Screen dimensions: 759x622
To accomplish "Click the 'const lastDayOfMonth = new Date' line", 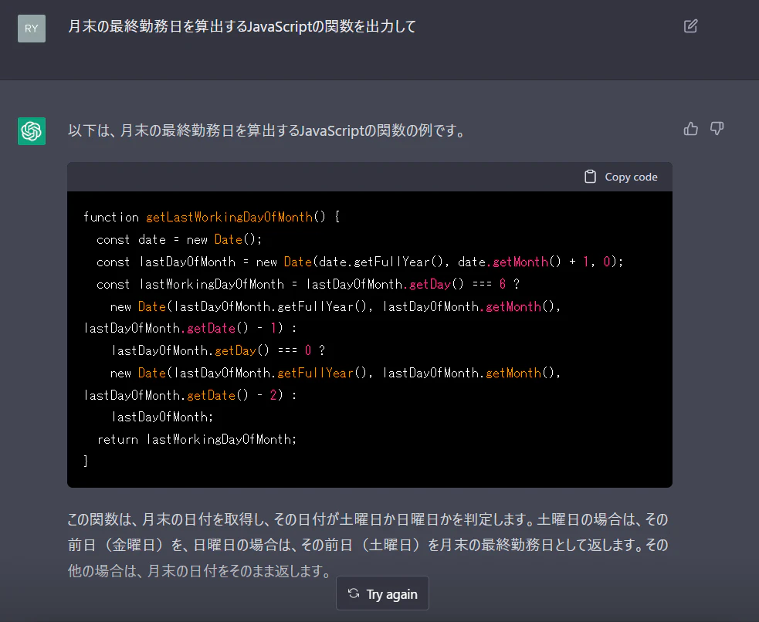I will coord(360,262).
